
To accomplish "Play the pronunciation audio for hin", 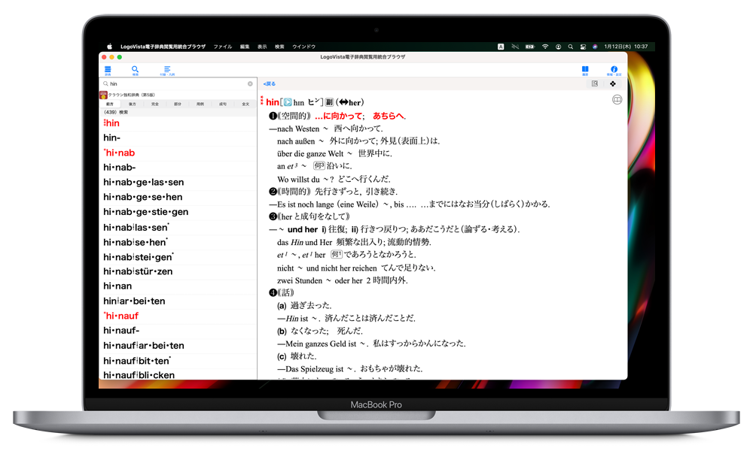I will click(x=287, y=102).
